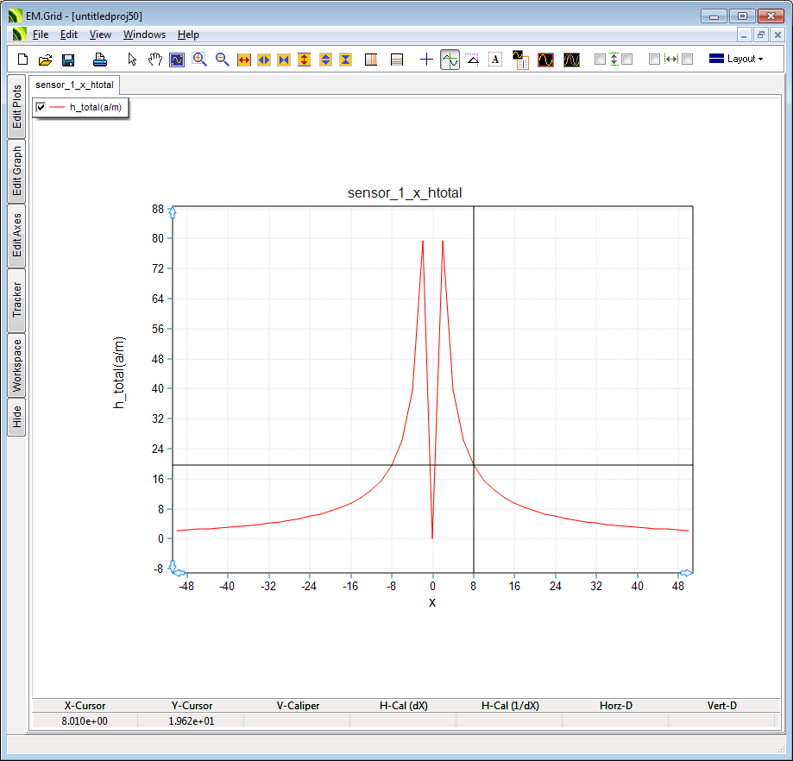Select the red sine wave plot icon
Screen dimensions: 793x761
point(545,60)
